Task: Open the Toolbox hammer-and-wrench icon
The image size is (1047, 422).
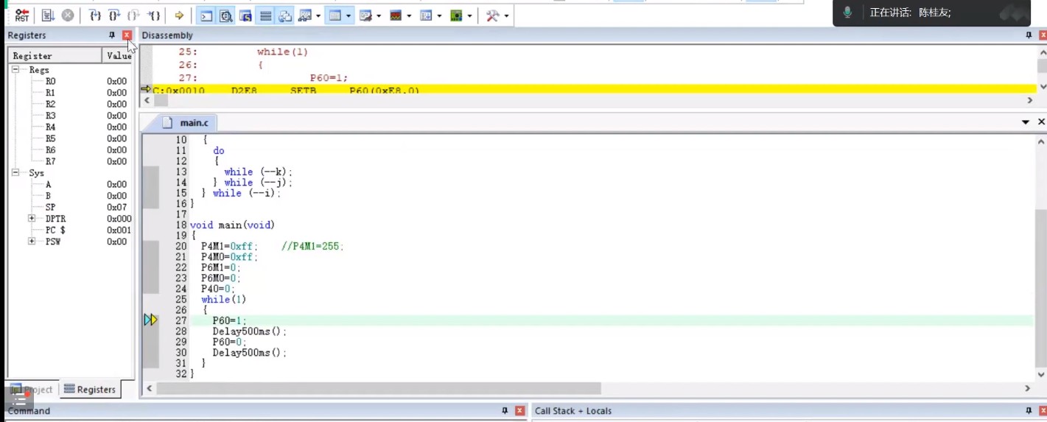Action: pos(492,15)
